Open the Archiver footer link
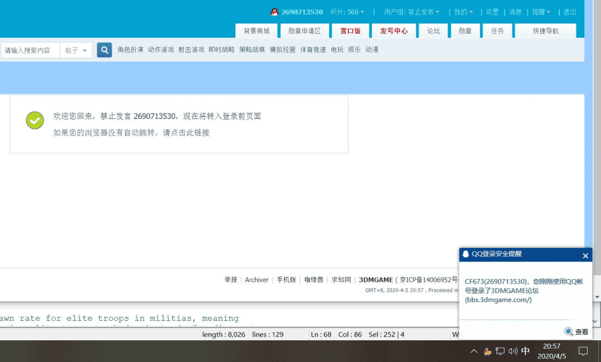 click(257, 280)
